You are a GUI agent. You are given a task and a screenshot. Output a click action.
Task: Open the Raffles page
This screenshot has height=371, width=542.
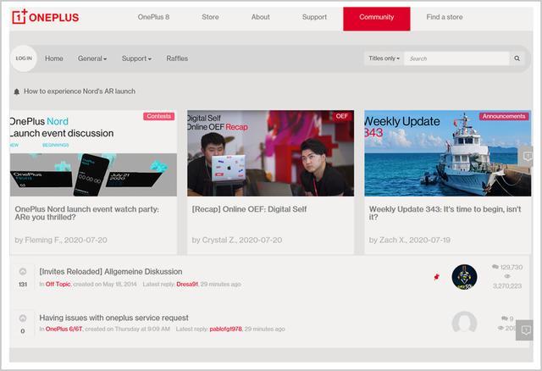177,58
